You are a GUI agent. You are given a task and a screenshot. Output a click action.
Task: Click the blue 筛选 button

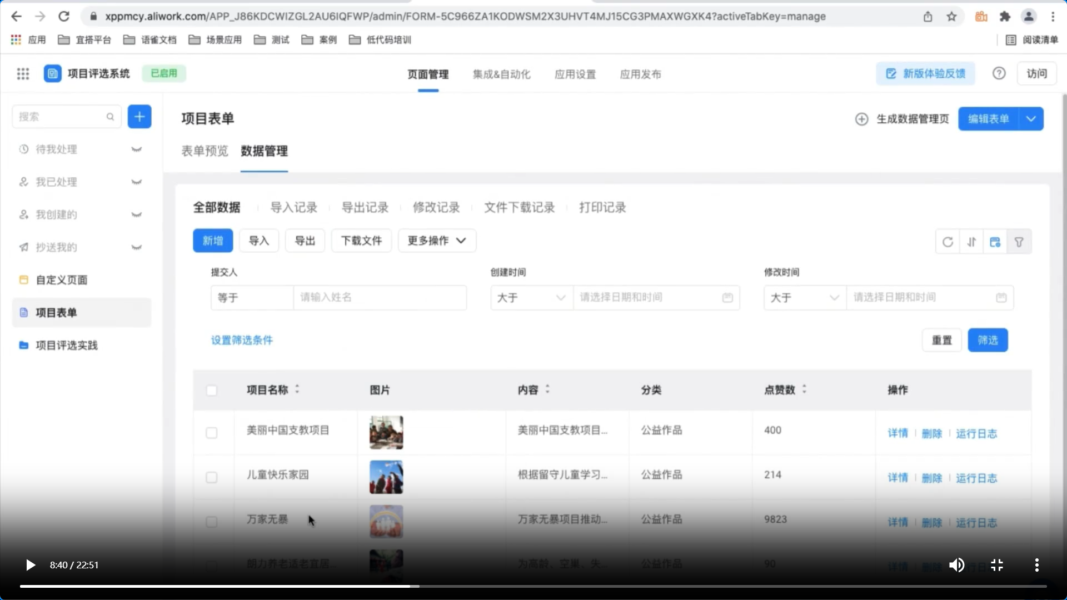[988, 340]
